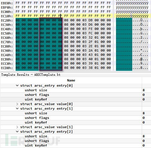Click value 0 of entry[0] flags
Image resolution: width=151 pixels, height=148 pixels.
143,95
